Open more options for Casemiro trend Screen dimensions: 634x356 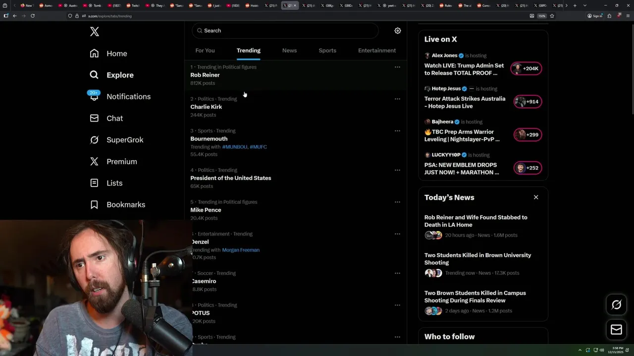click(x=397, y=273)
